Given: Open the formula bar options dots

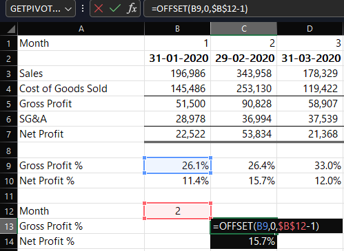Looking at the screenshot, I should pos(83,9).
